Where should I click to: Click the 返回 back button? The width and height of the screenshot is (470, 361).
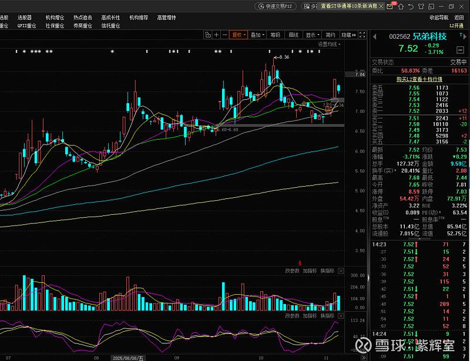[459, 18]
